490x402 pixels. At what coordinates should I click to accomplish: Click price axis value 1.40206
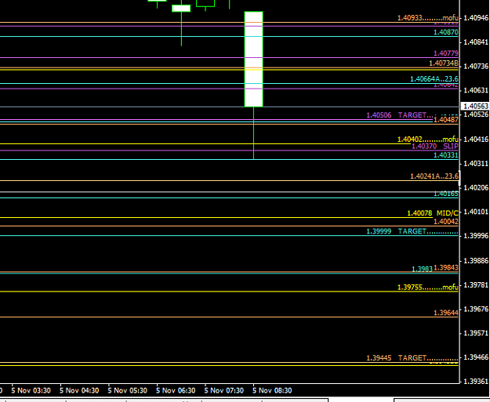coord(476,187)
